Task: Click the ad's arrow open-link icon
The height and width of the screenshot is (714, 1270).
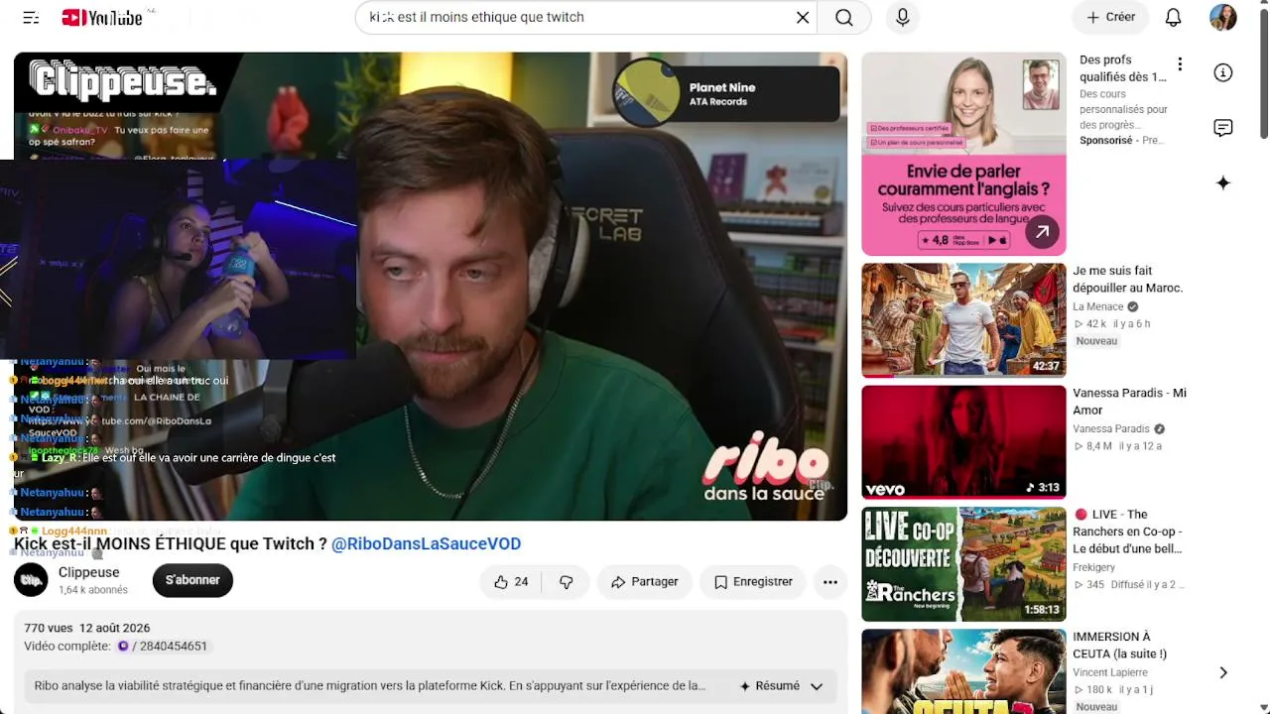Action: point(1042,233)
